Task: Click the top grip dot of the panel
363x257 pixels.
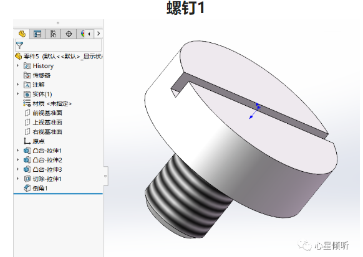Action: 58,23
